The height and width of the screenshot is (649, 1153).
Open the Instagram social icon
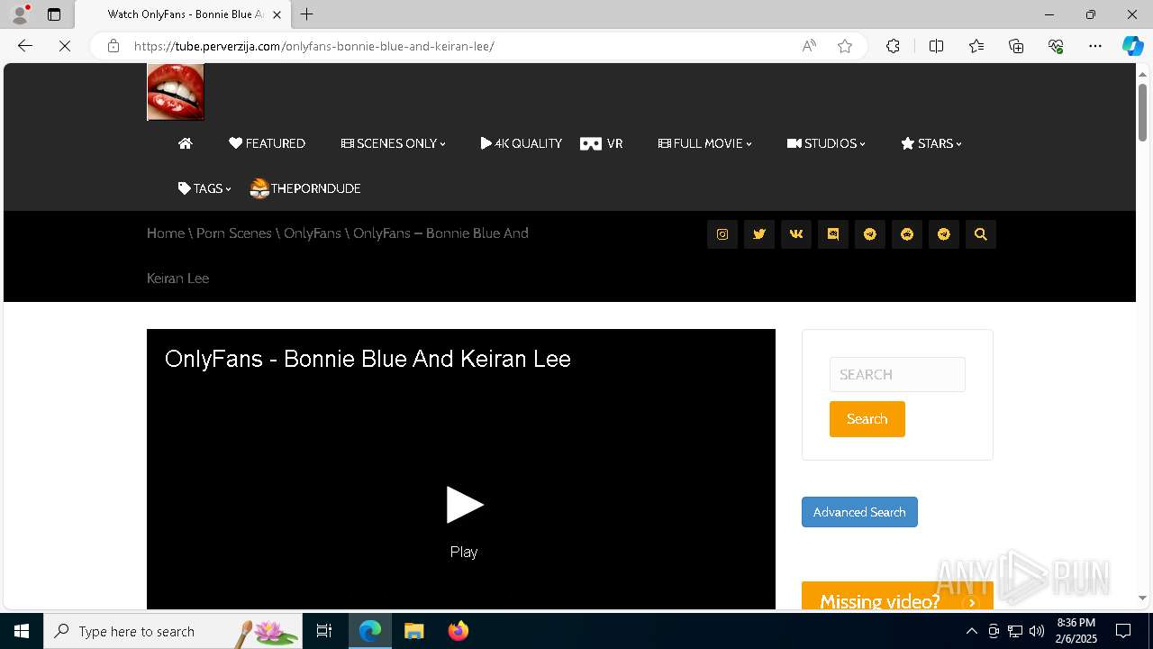point(722,234)
